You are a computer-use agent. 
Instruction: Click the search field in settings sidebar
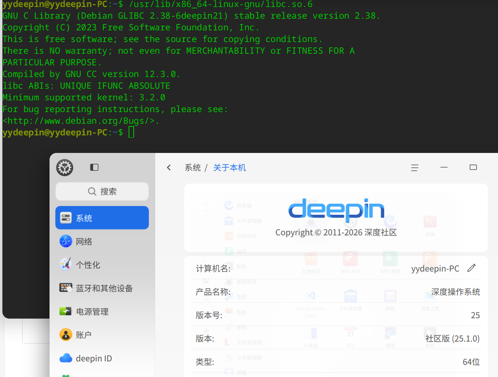click(102, 191)
